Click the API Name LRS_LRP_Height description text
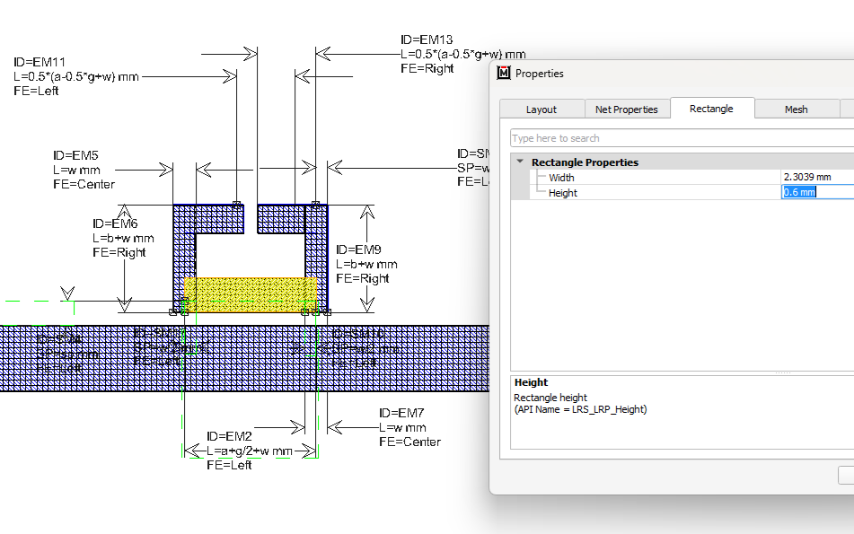The width and height of the screenshot is (854, 534). click(x=581, y=409)
